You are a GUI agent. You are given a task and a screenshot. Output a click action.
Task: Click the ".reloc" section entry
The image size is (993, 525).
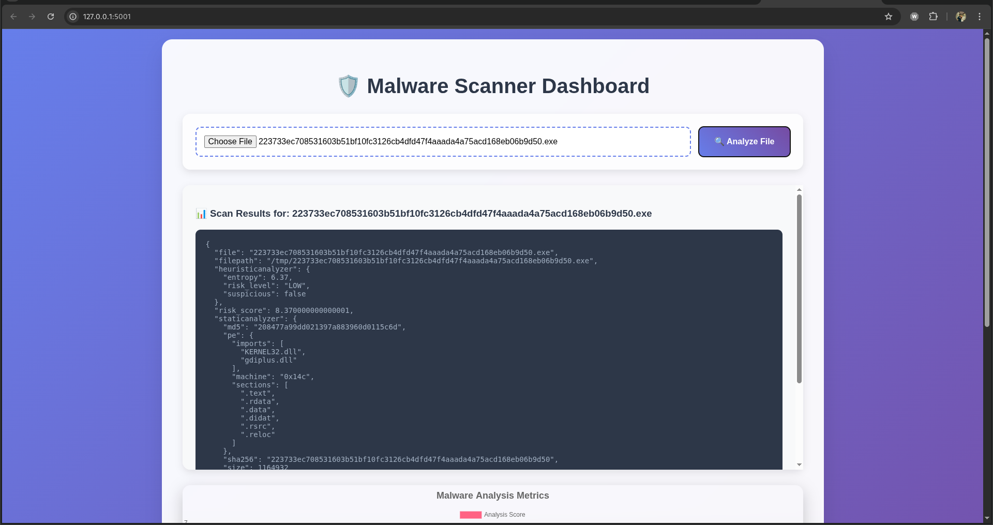pyautogui.click(x=258, y=434)
